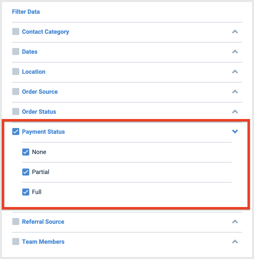Expand the Team Members section

235,241
